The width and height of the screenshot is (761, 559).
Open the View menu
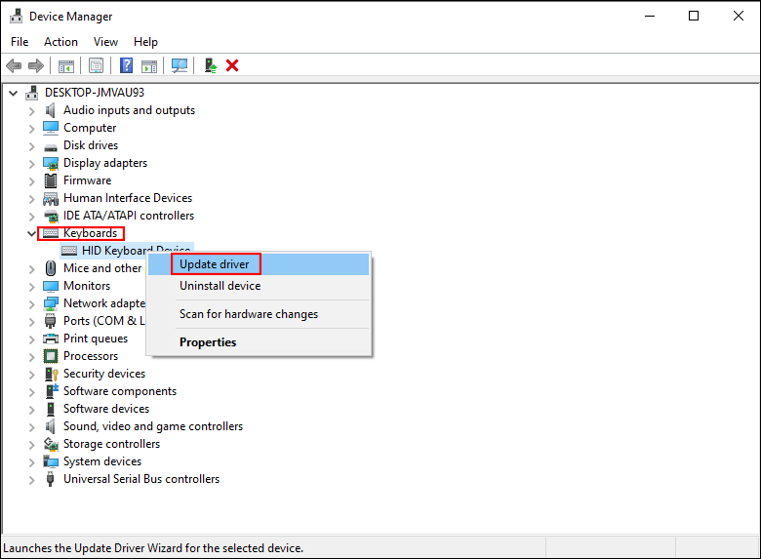click(105, 42)
